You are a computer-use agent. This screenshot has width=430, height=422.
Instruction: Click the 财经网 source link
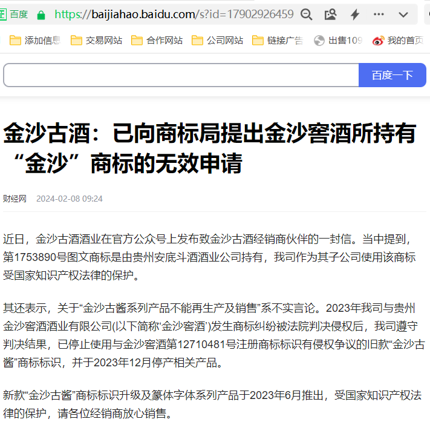15,199
